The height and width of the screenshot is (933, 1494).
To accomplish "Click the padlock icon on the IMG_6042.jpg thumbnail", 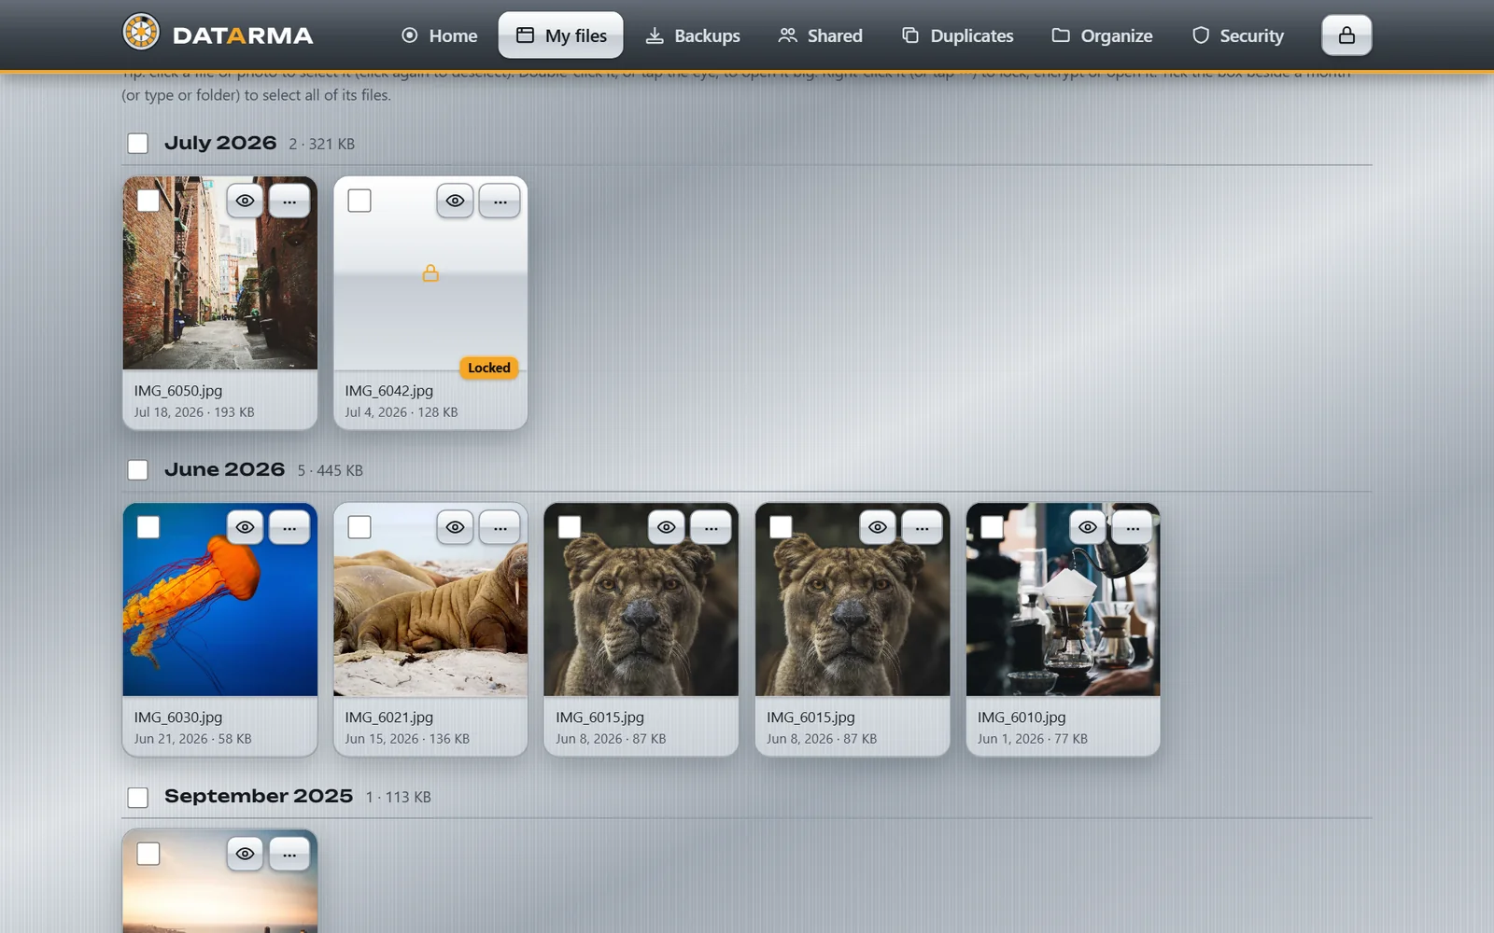I will tap(430, 272).
